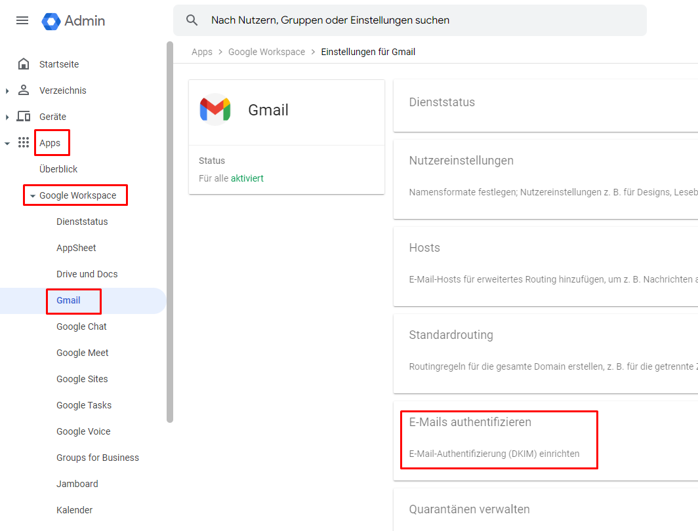The image size is (698, 531).
Task: Open the Apps Überblick page
Action: 58,169
